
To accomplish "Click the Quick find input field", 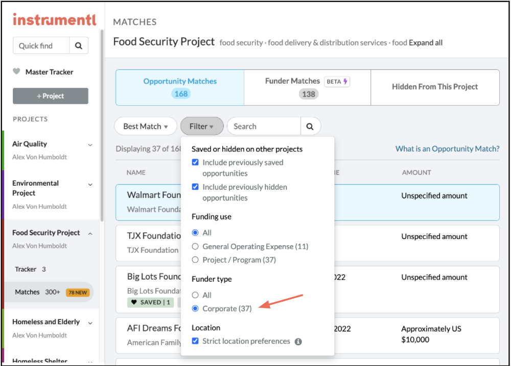I will tap(41, 45).
